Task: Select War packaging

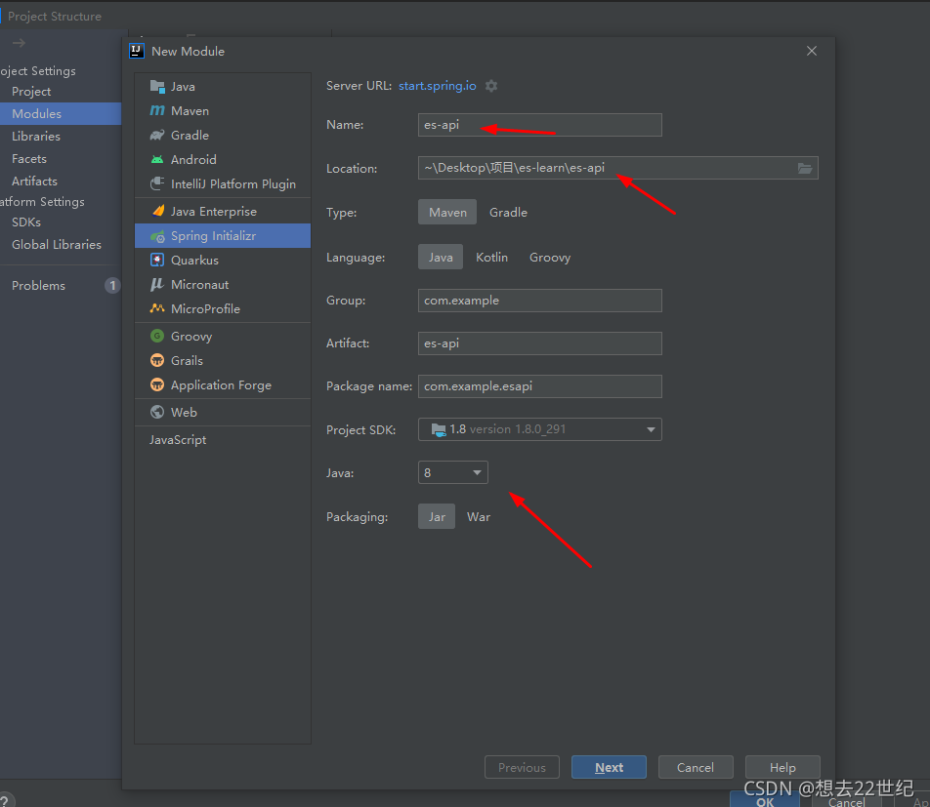Action: [x=479, y=516]
